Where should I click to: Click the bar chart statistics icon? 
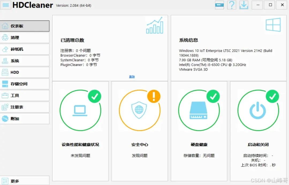pyautogui.click(x=155, y=25)
